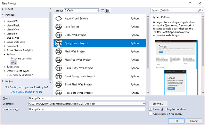Open help with the question mark icon
Image resolution: width=205 pixels, height=125 pixels.
pyautogui.click(x=190, y=4)
